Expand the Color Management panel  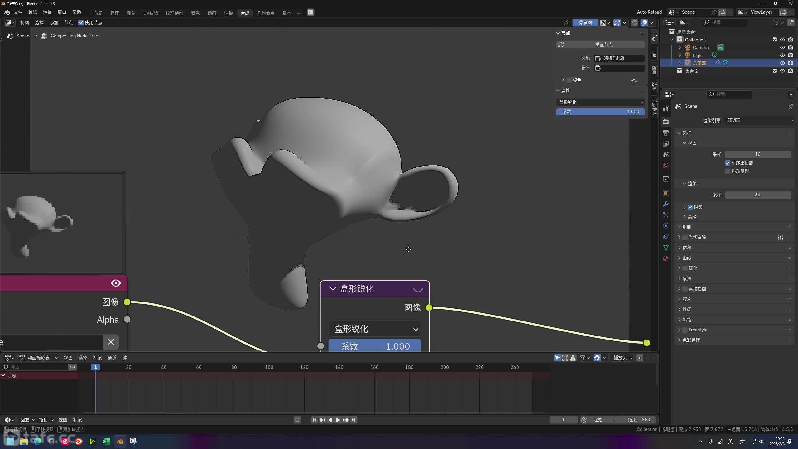coord(691,340)
